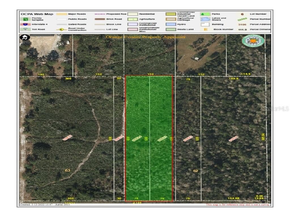This screenshot has height=217, width=290.
Task: Click the Gated Roads gray line swatch
Action: point(61,24)
